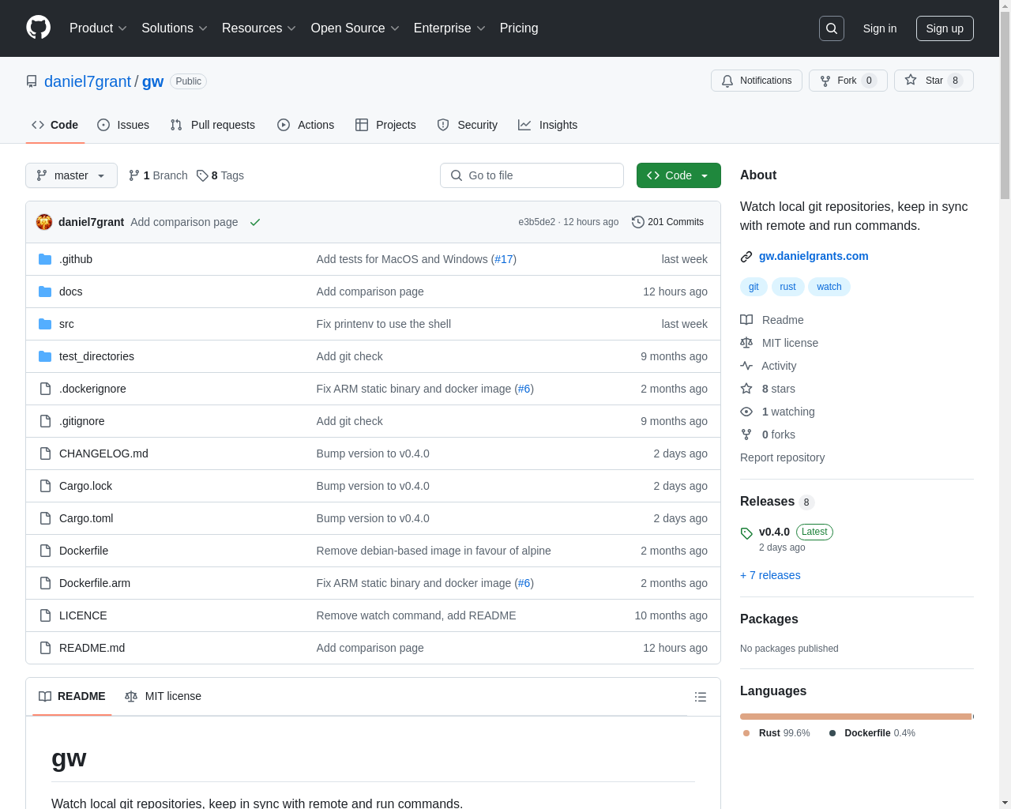The height and width of the screenshot is (809, 1011).
Task: Expand the Resources menu
Action: tap(259, 28)
